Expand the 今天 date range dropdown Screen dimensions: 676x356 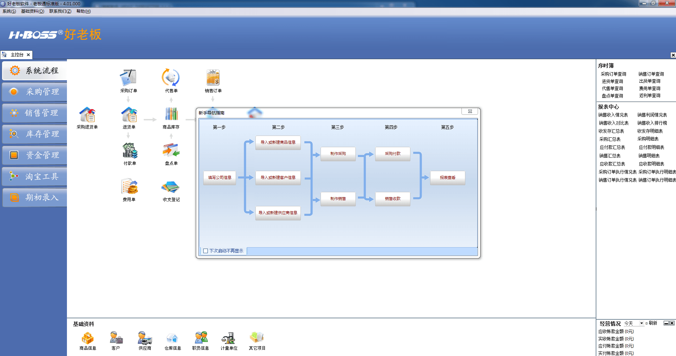641,323
